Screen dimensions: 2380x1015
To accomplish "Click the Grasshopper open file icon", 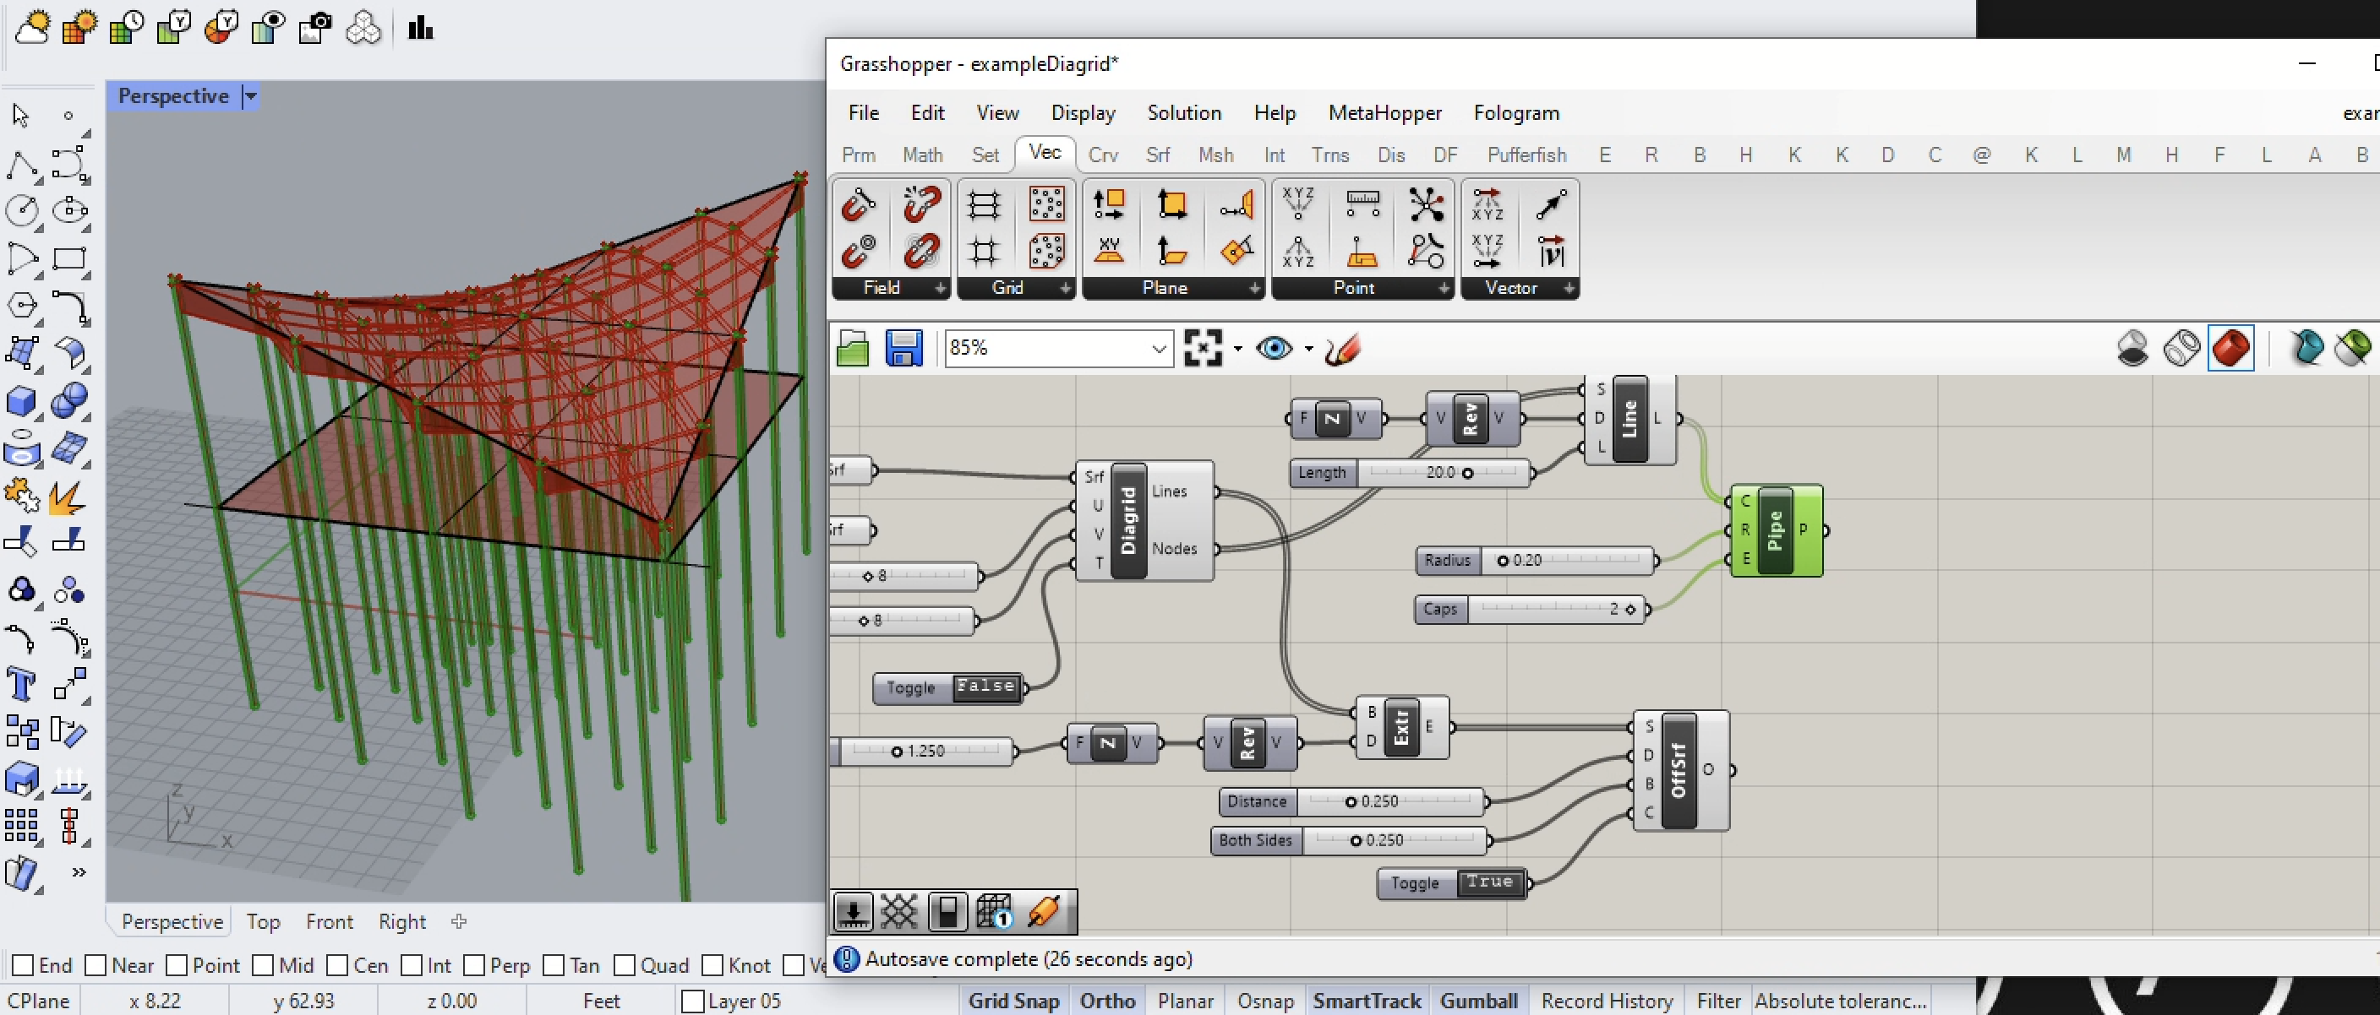I will [852, 349].
